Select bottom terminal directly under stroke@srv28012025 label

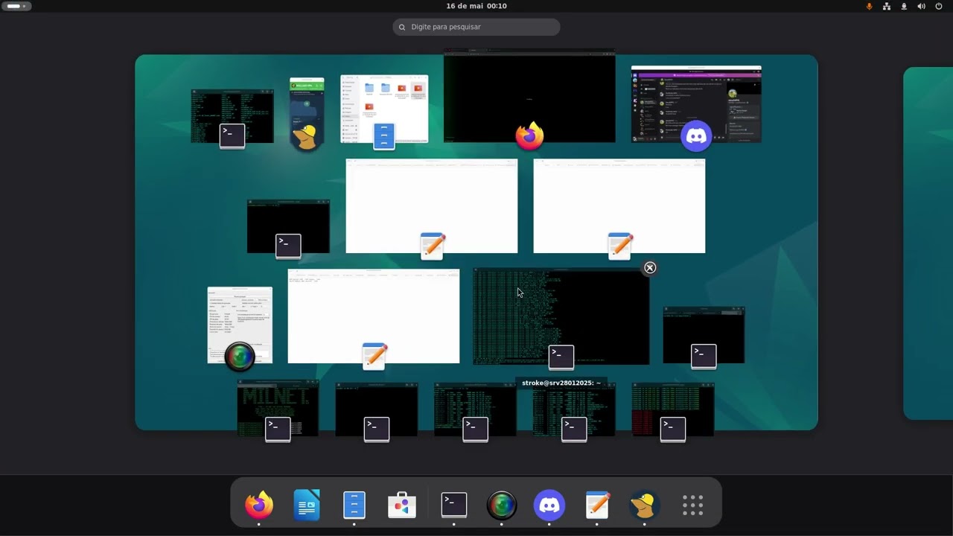coord(574,411)
